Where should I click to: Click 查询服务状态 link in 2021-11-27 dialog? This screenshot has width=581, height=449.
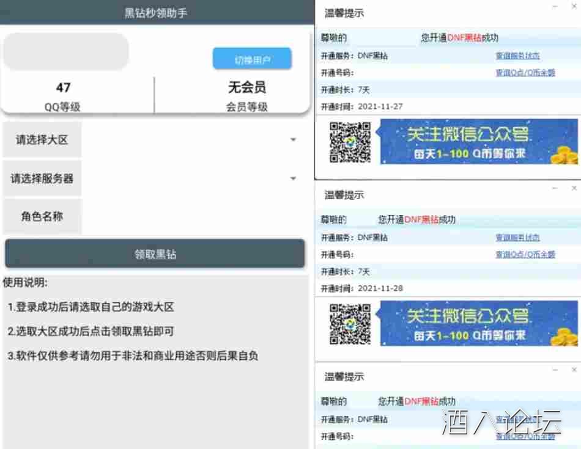coord(517,56)
